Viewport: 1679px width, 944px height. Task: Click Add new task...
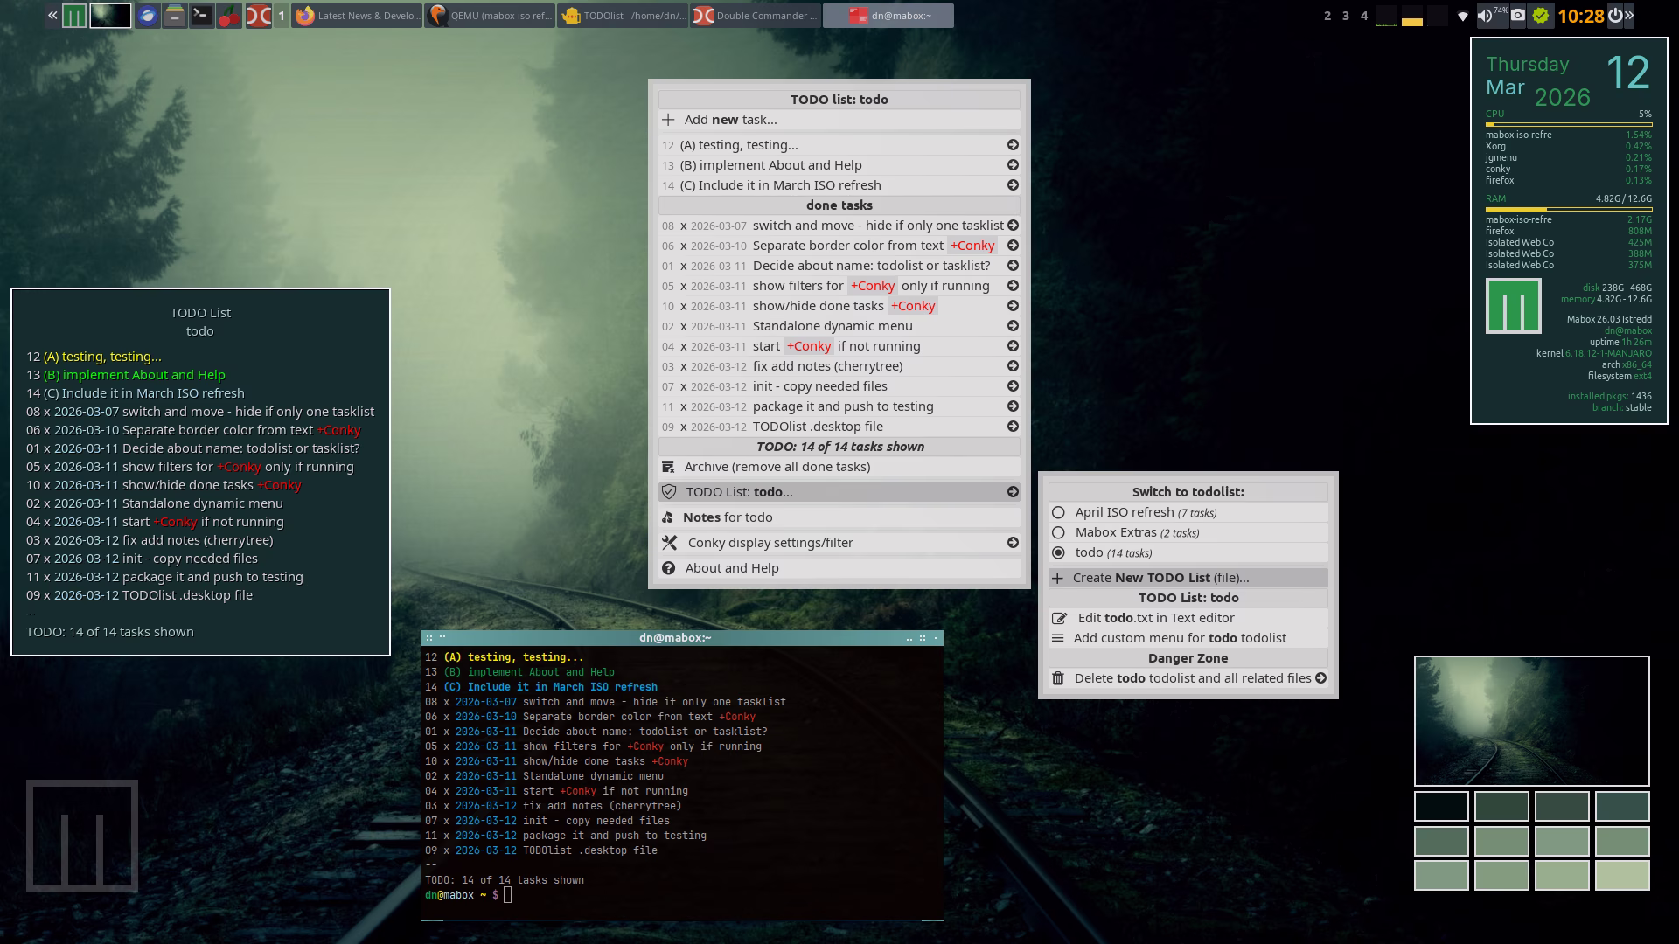[x=730, y=120]
